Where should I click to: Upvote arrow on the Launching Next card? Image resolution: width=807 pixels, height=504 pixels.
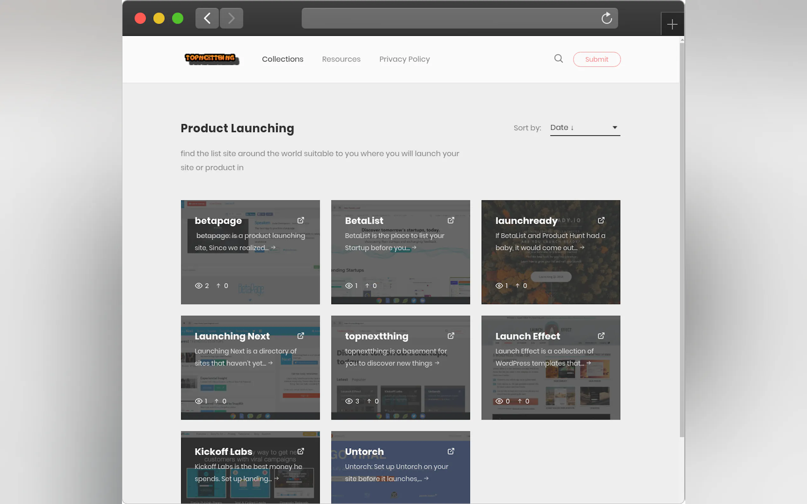pos(216,401)
